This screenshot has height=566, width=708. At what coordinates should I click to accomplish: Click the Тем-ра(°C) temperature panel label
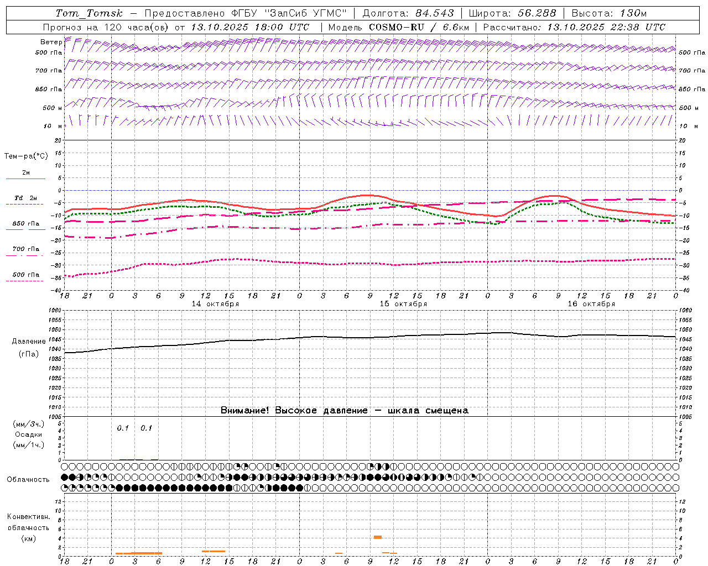[26, 156]
